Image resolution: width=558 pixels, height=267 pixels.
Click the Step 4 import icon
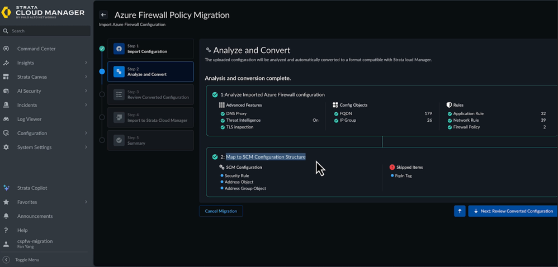click(x=119, y=117)
